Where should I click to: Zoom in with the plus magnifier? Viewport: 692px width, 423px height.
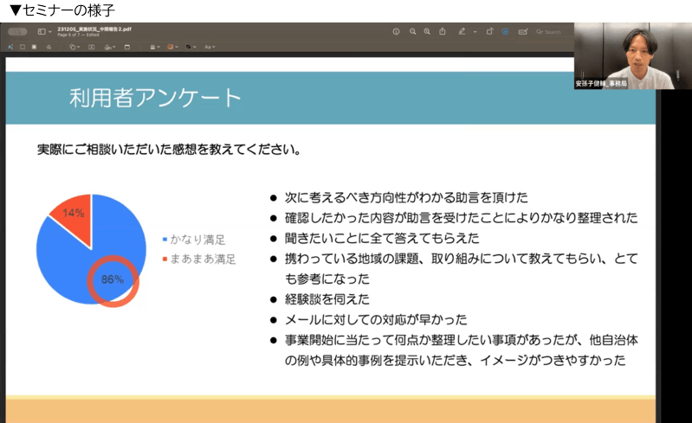tap(427, 32)
